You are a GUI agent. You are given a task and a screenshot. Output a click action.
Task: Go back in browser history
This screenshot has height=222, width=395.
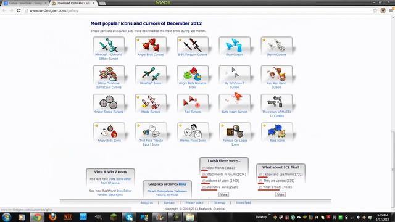(x=4, y=10)
